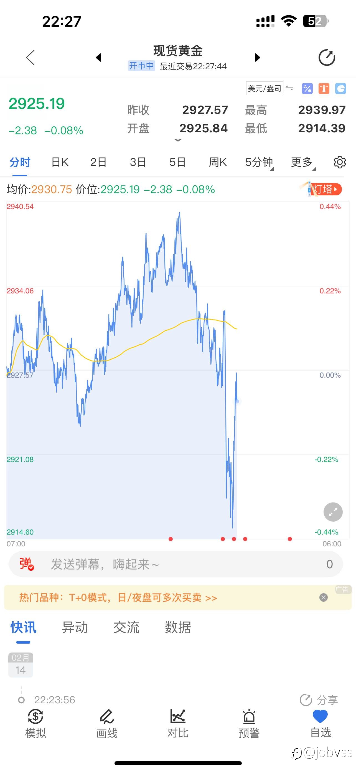The height and width of the screenshot is (772, 356).
Task: Go back using the left chevron
Action: (30, 57)
